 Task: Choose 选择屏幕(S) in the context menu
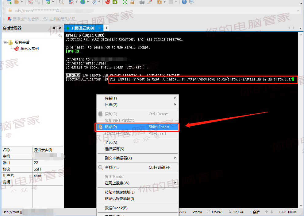point(138,149)
